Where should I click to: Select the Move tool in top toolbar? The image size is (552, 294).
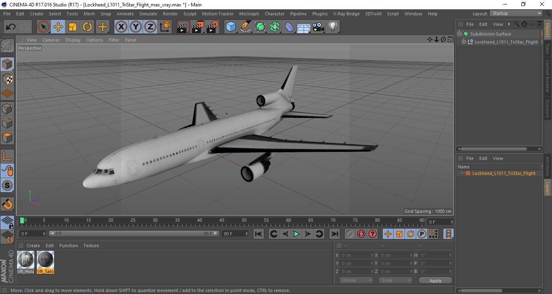(x=58, y=27)
